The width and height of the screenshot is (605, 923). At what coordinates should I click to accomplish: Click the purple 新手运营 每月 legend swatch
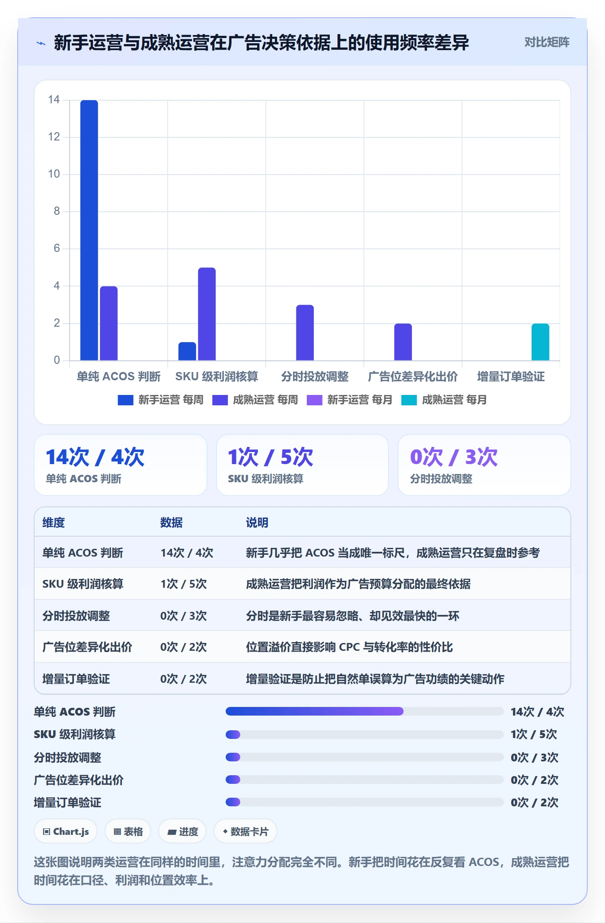[x=315, y=400]
